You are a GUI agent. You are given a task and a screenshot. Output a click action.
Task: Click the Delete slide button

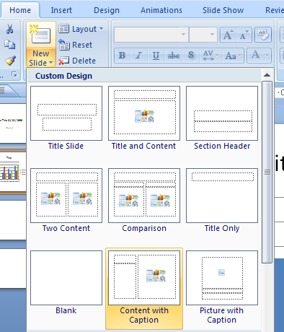(x=77, y=61)
